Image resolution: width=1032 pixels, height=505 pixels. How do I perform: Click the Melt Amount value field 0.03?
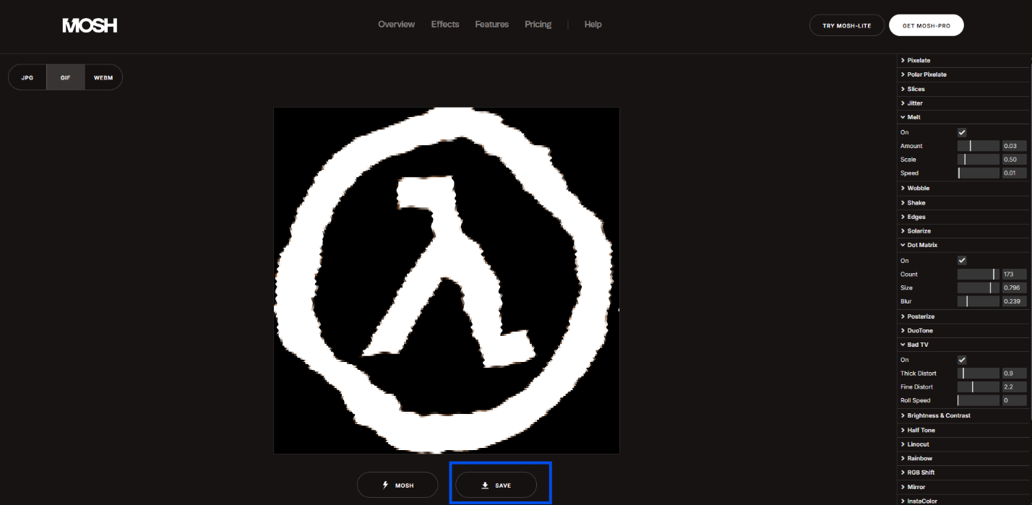click(x=1014, y=146)
